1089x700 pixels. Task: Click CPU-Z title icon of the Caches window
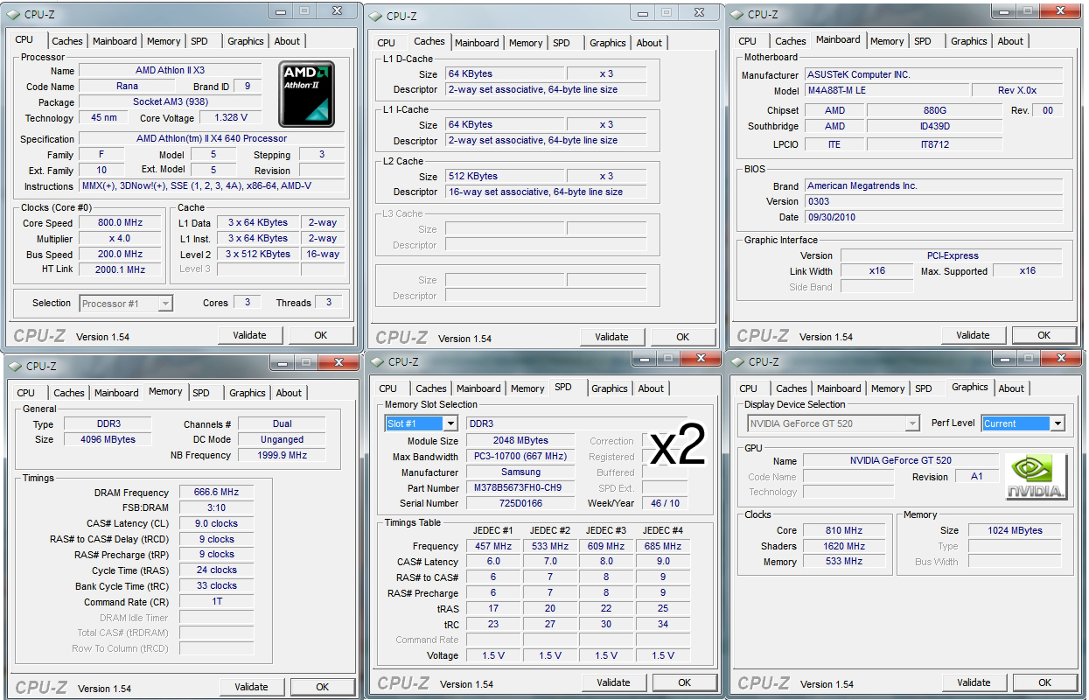pyautogui.click(x=376, y=16)
